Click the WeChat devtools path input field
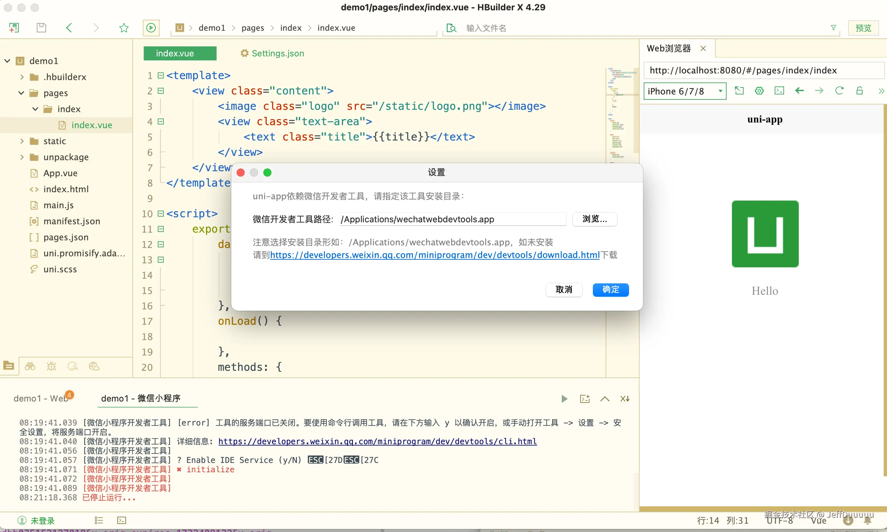The height and width of the screenshot is (532, 887). pyautogui.click(x=452, y=219)
